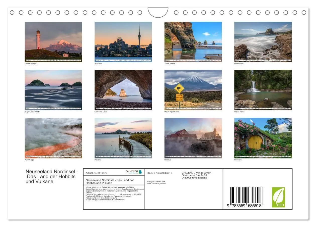
Task: Click 'Artikel-Nr. 2411579' text
Action: coord(96,173)
